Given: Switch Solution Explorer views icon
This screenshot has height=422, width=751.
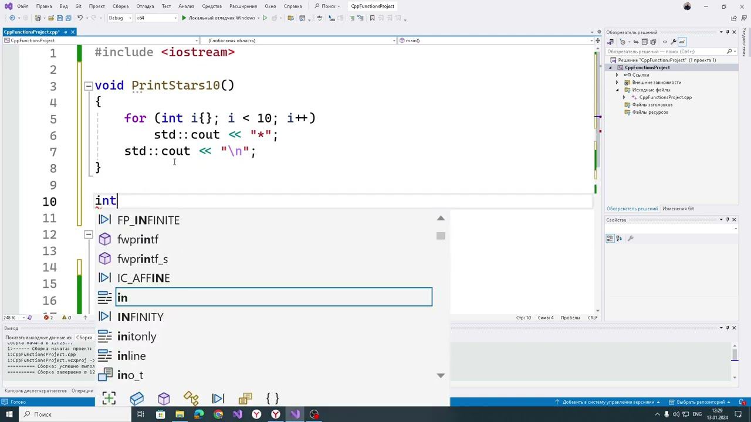Looking at the screenshot, I should click(610, 42).
